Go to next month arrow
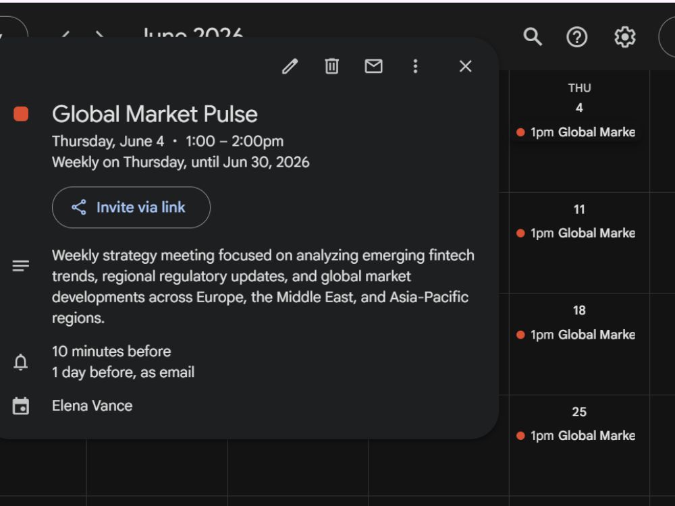The image size is (675, 506). point(100,34)
